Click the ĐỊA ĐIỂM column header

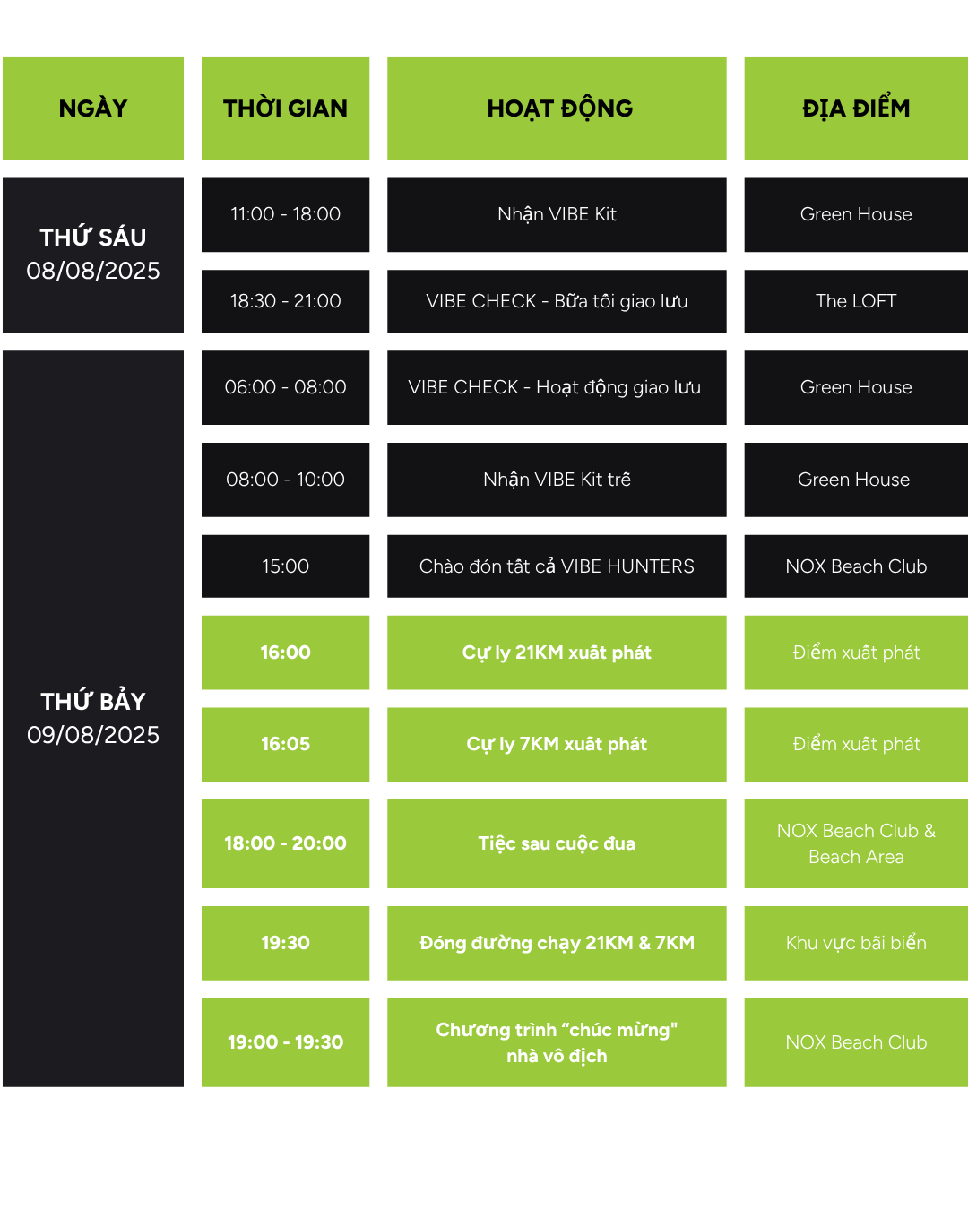tap(856, 108)
